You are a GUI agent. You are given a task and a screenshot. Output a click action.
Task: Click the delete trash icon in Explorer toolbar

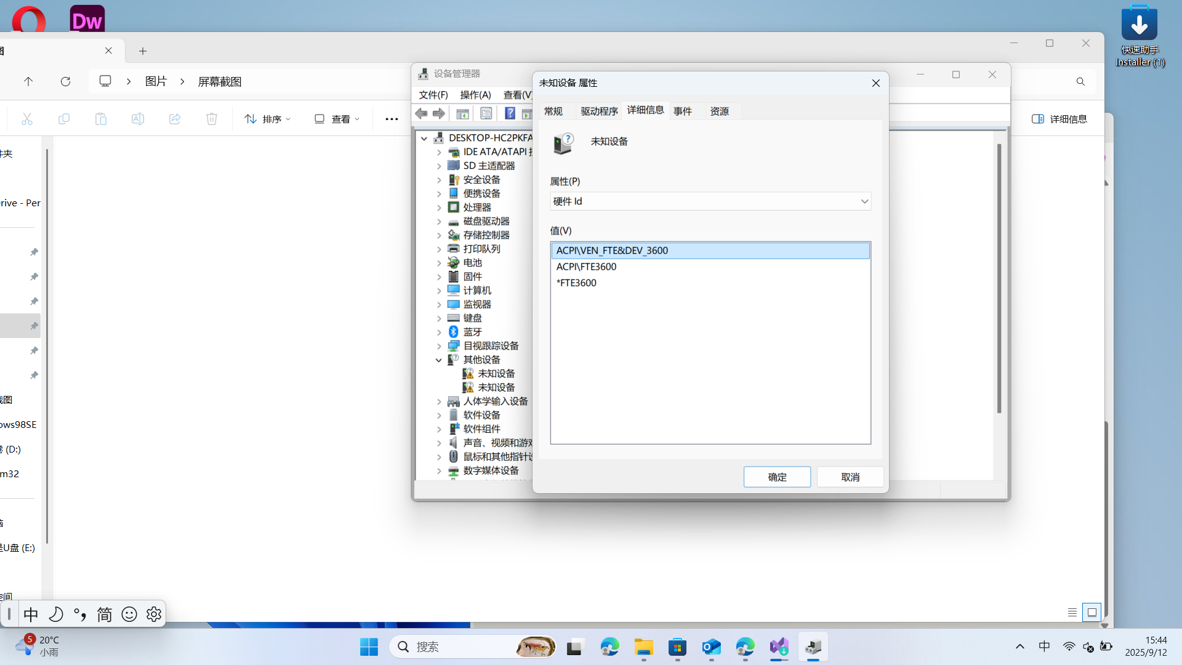point(211,119)
